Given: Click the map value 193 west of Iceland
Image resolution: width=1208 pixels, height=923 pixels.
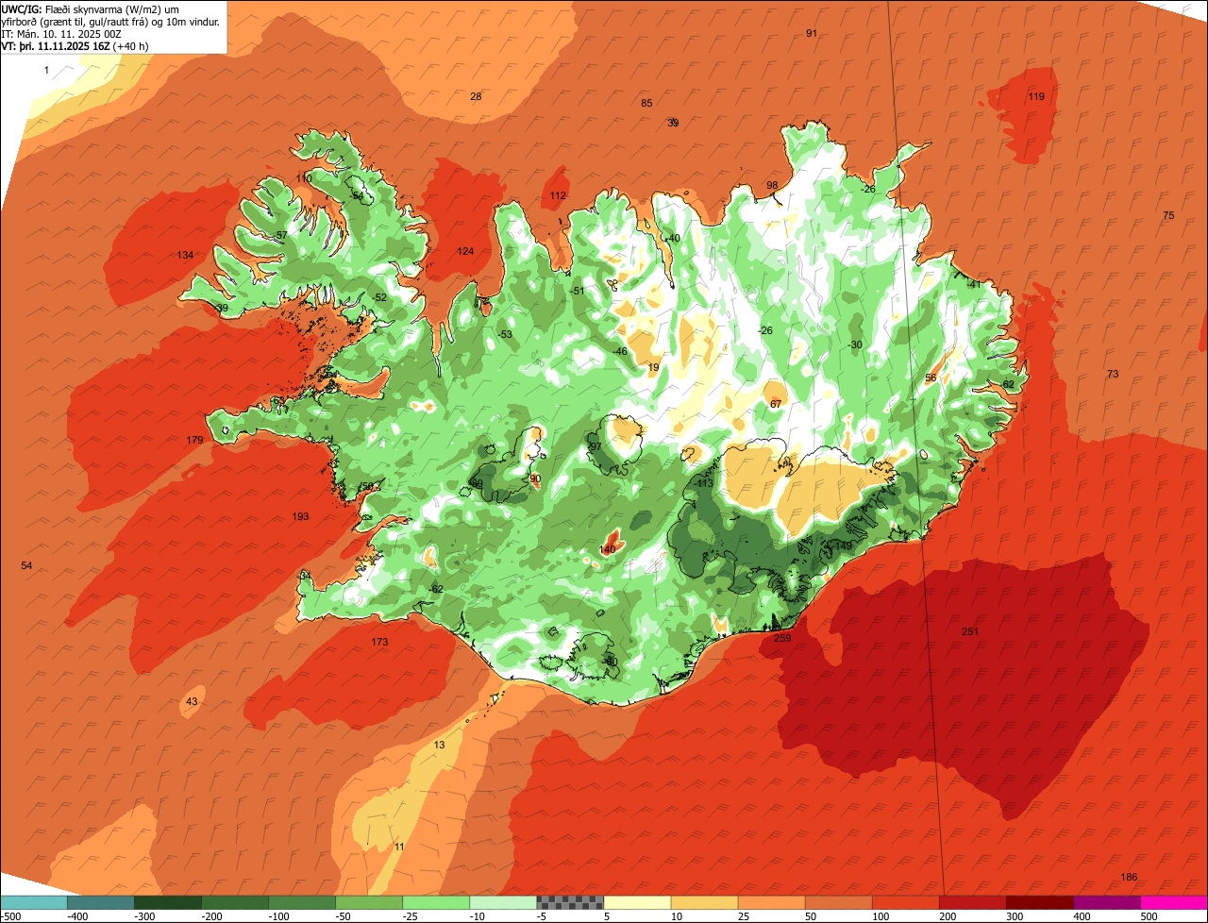Looking at the screenshot, I should click(300, 516).
